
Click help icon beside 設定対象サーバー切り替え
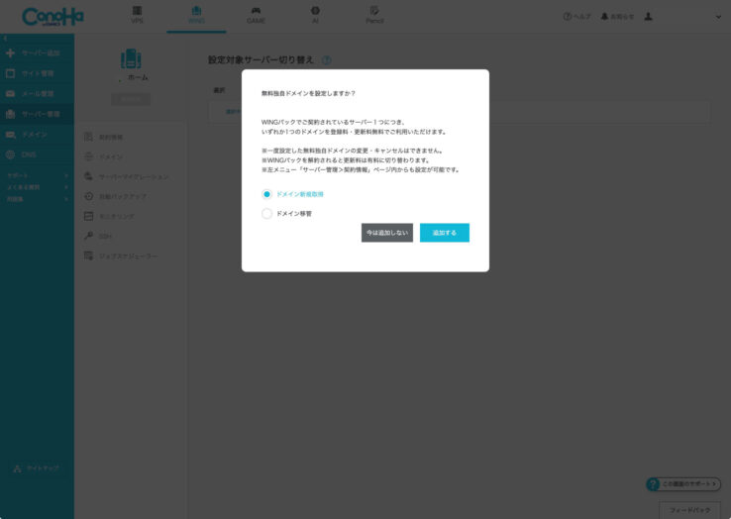pos(326,60)
